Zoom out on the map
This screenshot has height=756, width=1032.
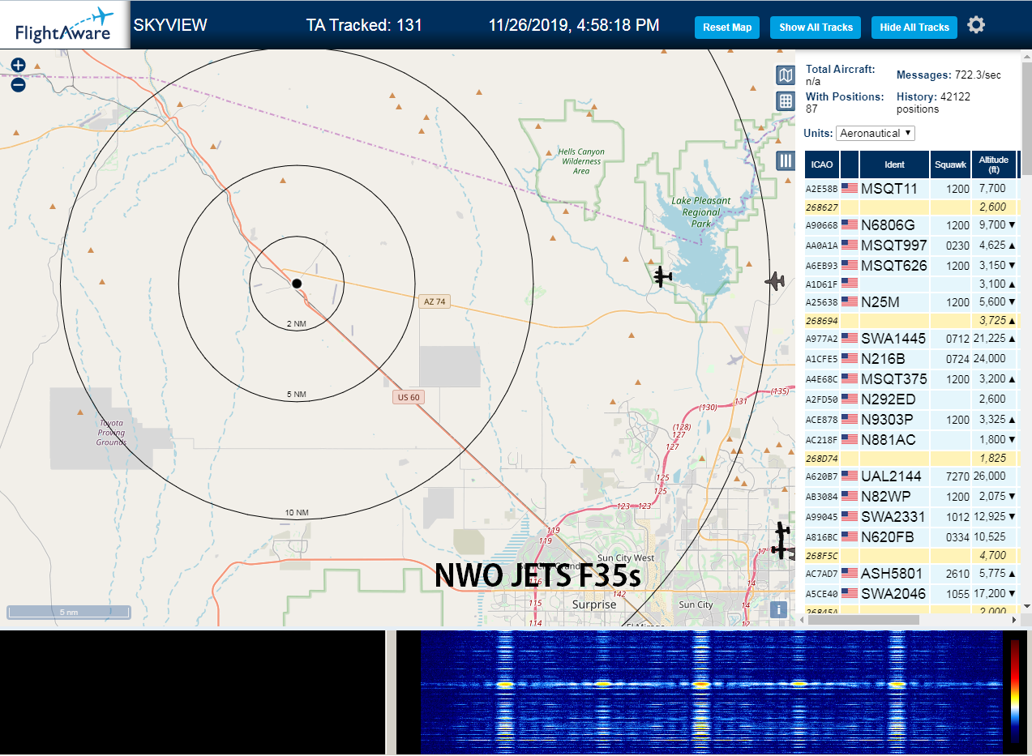point(19,84)
